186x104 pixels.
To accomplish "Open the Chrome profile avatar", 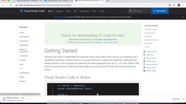I will [x=179, y=5].
